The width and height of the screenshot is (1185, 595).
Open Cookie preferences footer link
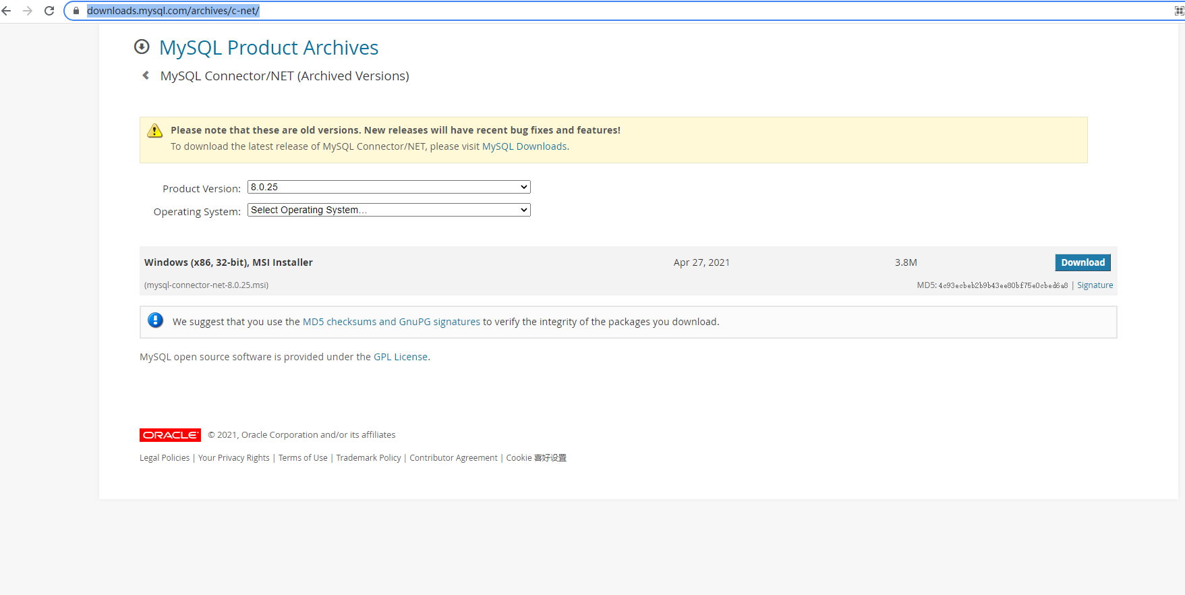pyautogui.click(x=536, y=458)
